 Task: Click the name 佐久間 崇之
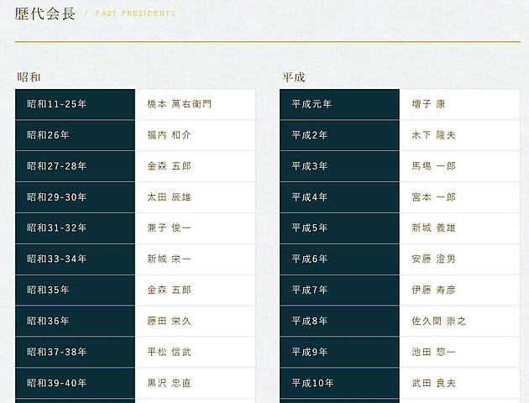pyautogui.click(x=438, y=322)
